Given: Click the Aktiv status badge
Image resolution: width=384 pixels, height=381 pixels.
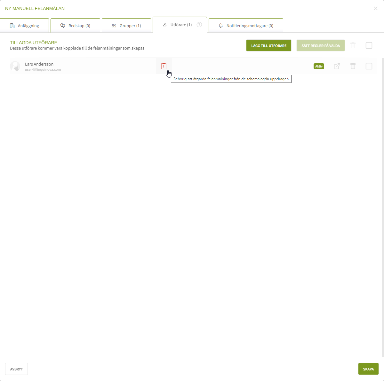Looking at the screenshot, I should coord(319,66).
